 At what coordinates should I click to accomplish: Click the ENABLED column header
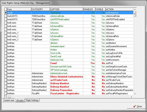coord(89,9)
